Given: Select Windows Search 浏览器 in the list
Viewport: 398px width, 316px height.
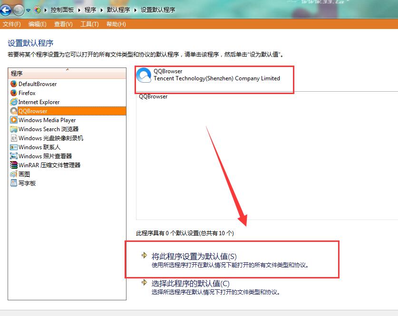Looking at the screenshot, I should [x=49, y=129].
